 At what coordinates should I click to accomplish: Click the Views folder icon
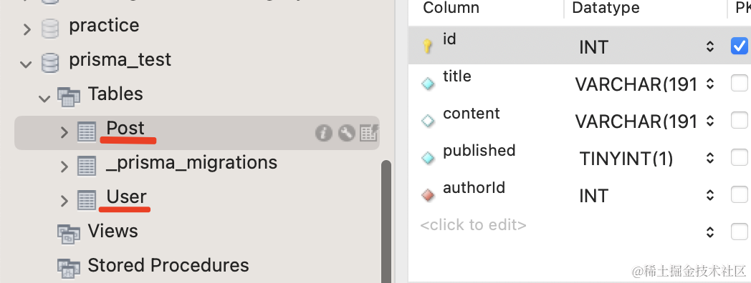pyautogui.click(x=69, y=234)
